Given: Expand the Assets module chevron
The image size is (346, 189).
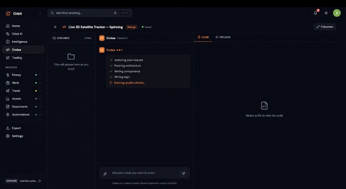Looking at the screenshot, I should point(40,99).
